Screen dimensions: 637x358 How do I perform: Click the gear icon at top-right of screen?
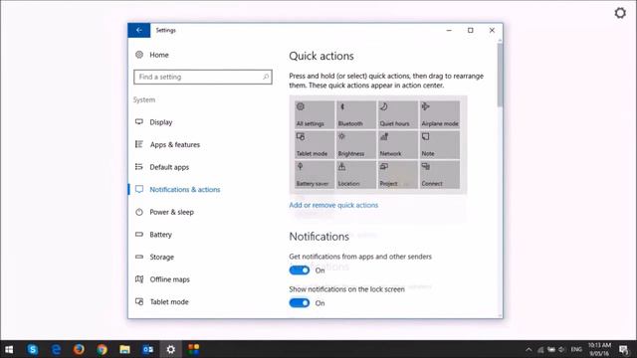(620, 13)
